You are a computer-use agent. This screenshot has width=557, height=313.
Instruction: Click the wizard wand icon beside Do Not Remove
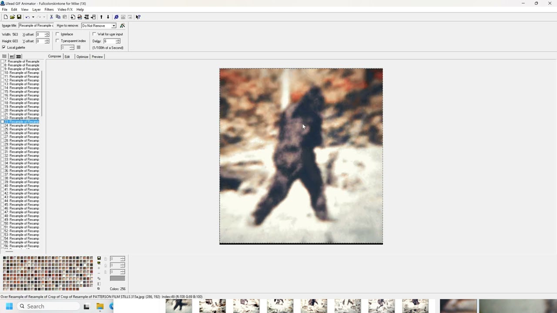[x=122, y=26]
